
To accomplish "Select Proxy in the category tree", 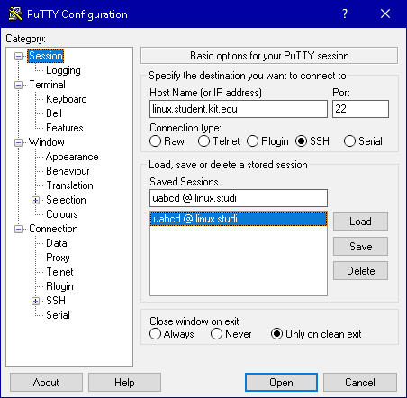I will (x=58, y=258).
